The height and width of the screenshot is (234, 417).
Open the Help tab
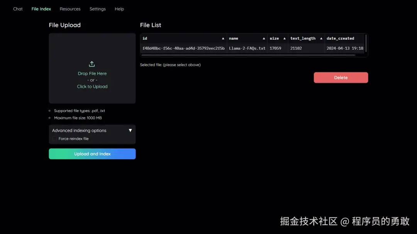tap(119, 8)
